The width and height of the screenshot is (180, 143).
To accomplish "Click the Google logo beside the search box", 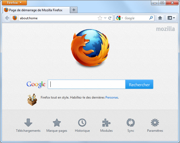I will point(36,84).
